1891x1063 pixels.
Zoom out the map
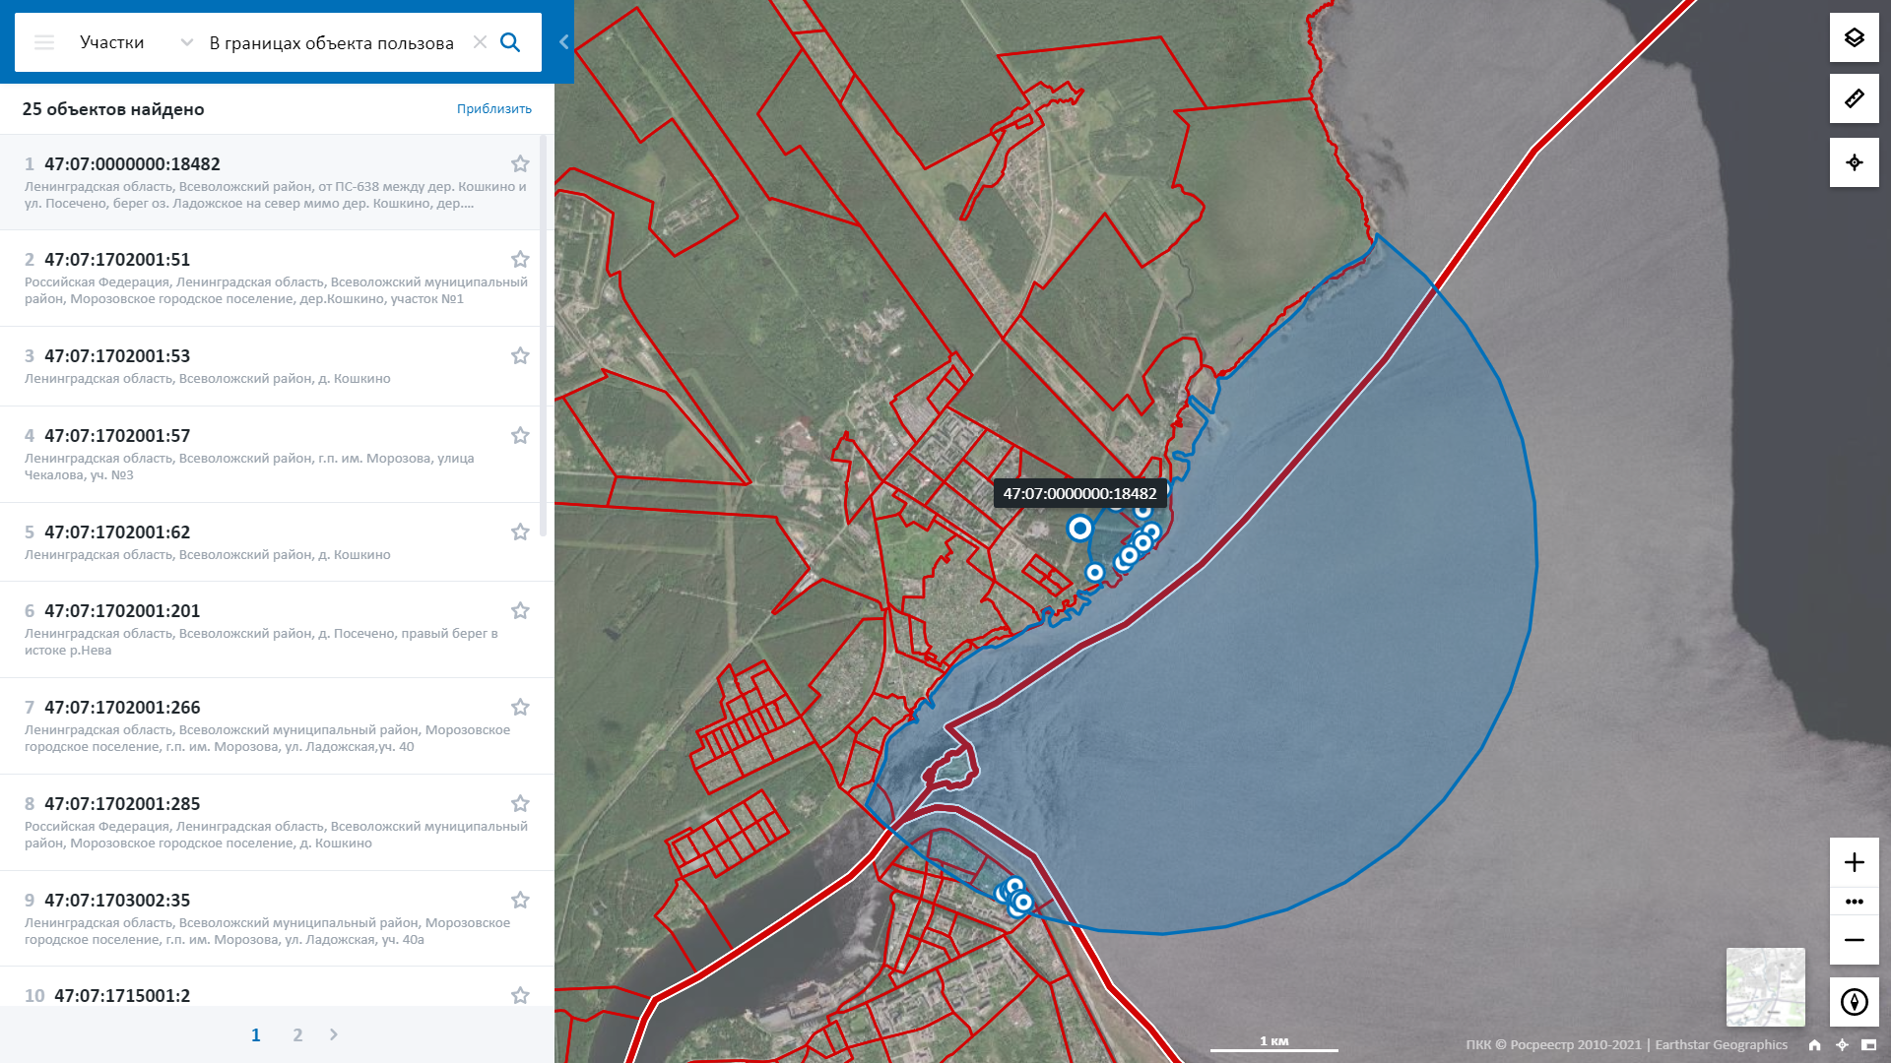[x=1854, y=940]
